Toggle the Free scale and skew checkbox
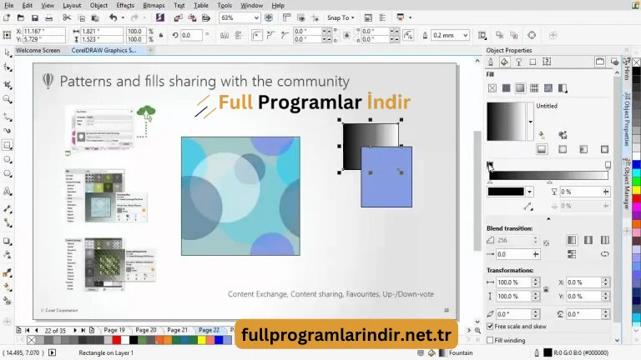 coord(490,327)
